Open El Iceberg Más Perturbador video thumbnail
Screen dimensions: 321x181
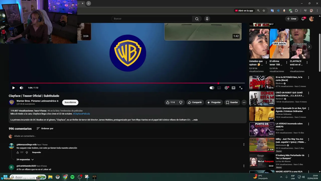(x=262, y=161)
